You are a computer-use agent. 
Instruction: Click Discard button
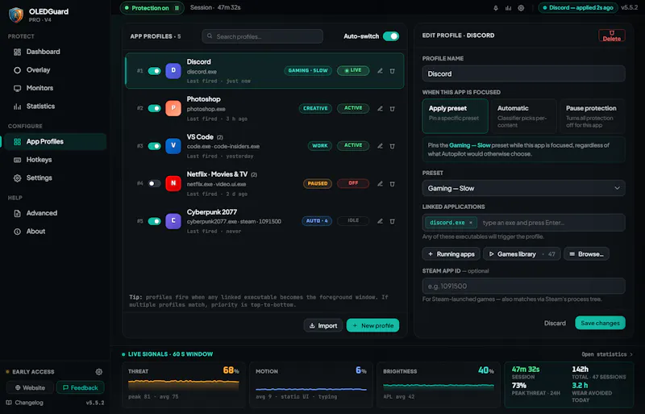pos(555,323)
